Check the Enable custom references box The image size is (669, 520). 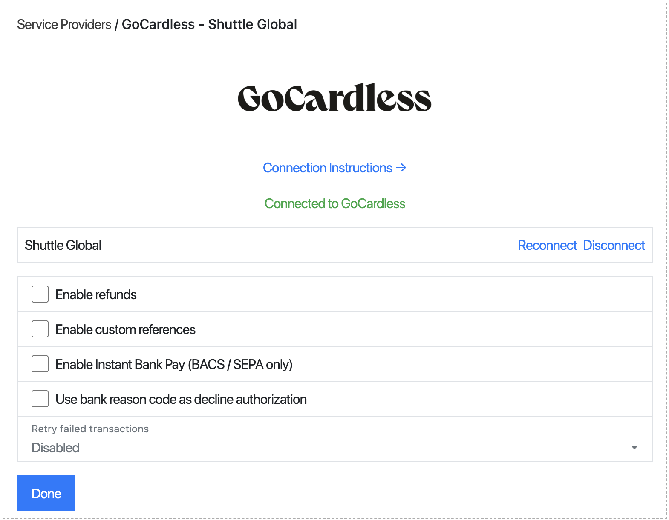tap(40, 329)
